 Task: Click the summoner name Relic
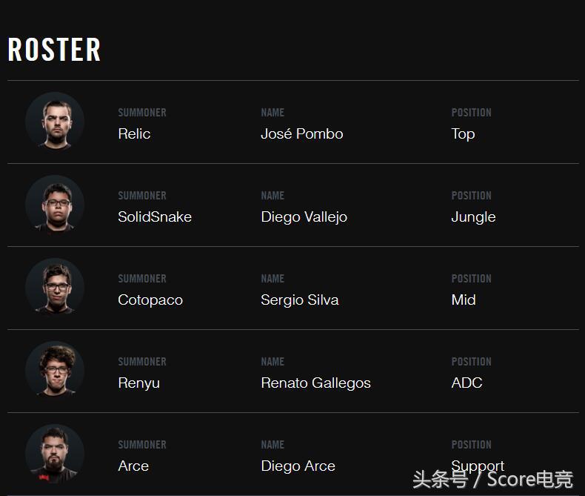click(134, 134)
